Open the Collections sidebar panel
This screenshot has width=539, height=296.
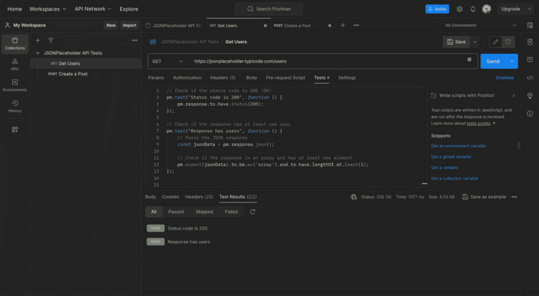[x=15, y=44]
